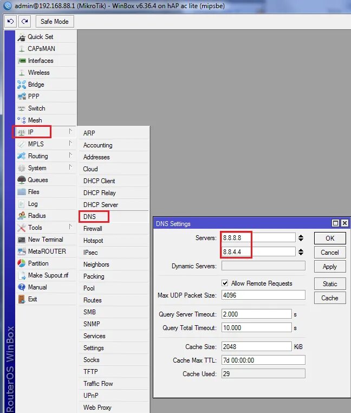
Task: Expand IP submenu arrow
Action: [x=70, y=131]
